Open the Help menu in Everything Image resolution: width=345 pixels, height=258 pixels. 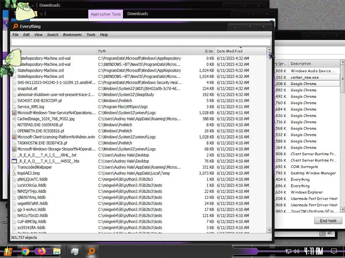click(104, 35)
